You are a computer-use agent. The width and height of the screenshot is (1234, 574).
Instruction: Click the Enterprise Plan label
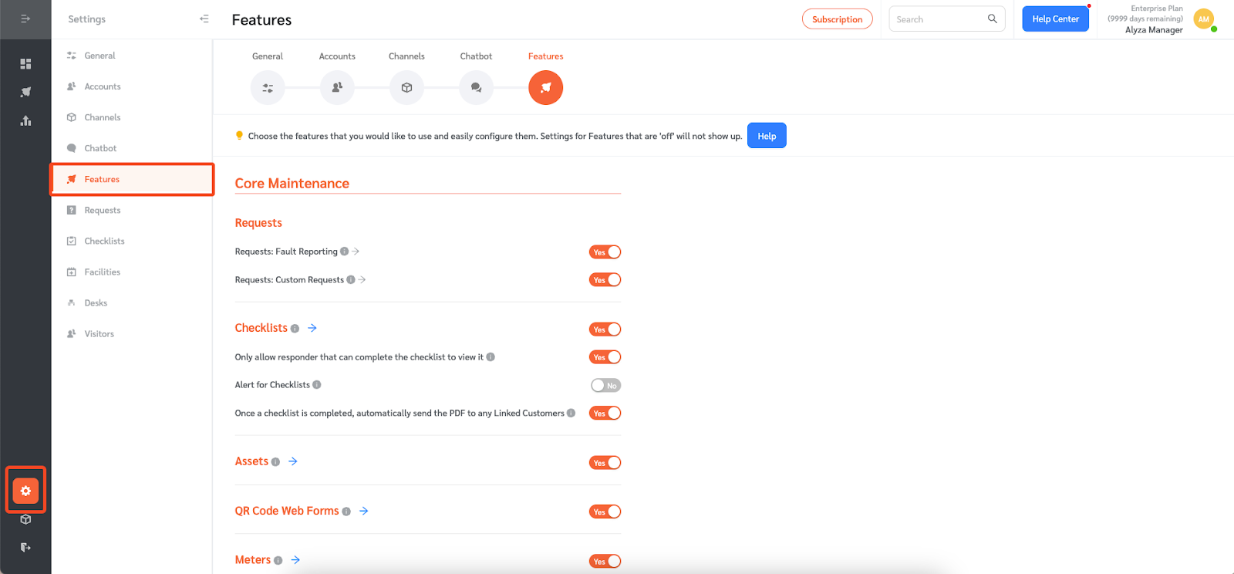pyautogui.click(x=1157, y=8)
